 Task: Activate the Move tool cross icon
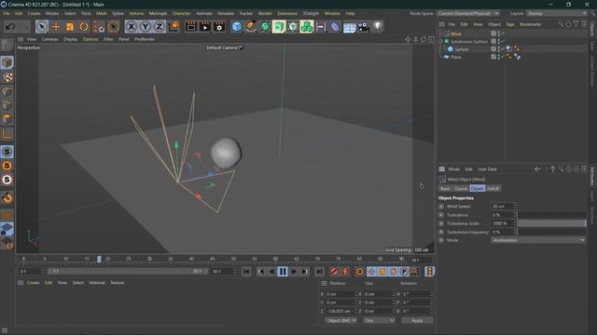click(x=56, y=27)
